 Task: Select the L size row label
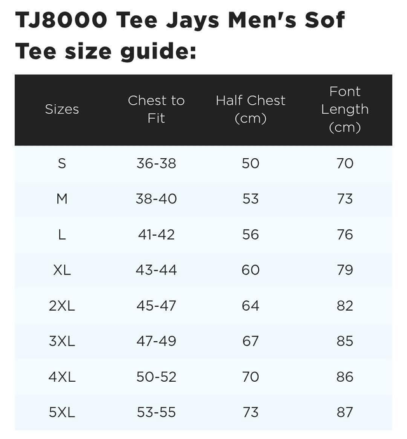(x=62, y=234)
